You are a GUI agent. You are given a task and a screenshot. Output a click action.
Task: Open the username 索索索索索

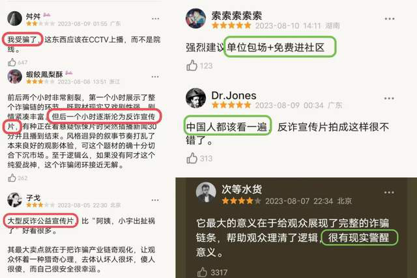237,16
